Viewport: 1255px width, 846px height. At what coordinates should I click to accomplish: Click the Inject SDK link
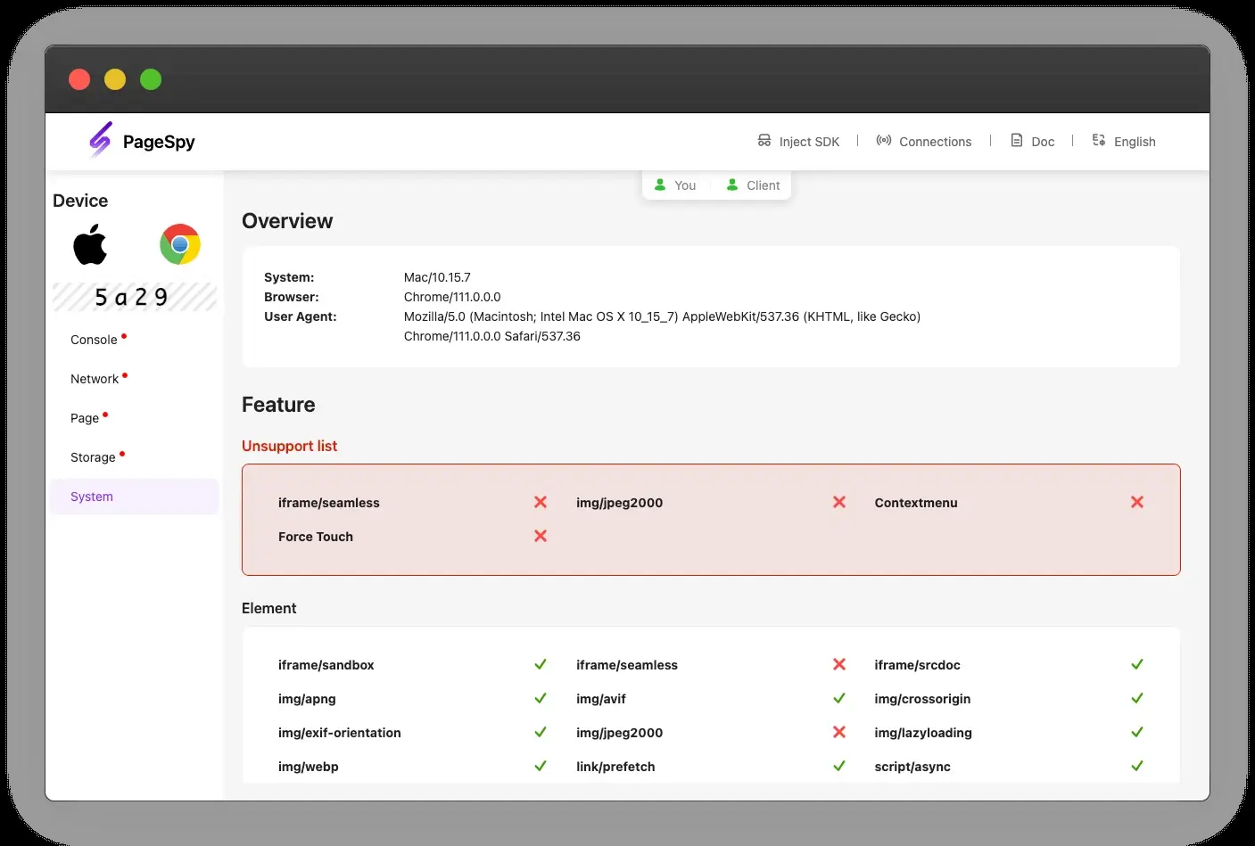point(809,142)
